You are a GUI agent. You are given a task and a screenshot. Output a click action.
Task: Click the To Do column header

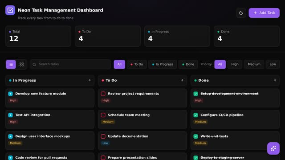coord(142,80)
